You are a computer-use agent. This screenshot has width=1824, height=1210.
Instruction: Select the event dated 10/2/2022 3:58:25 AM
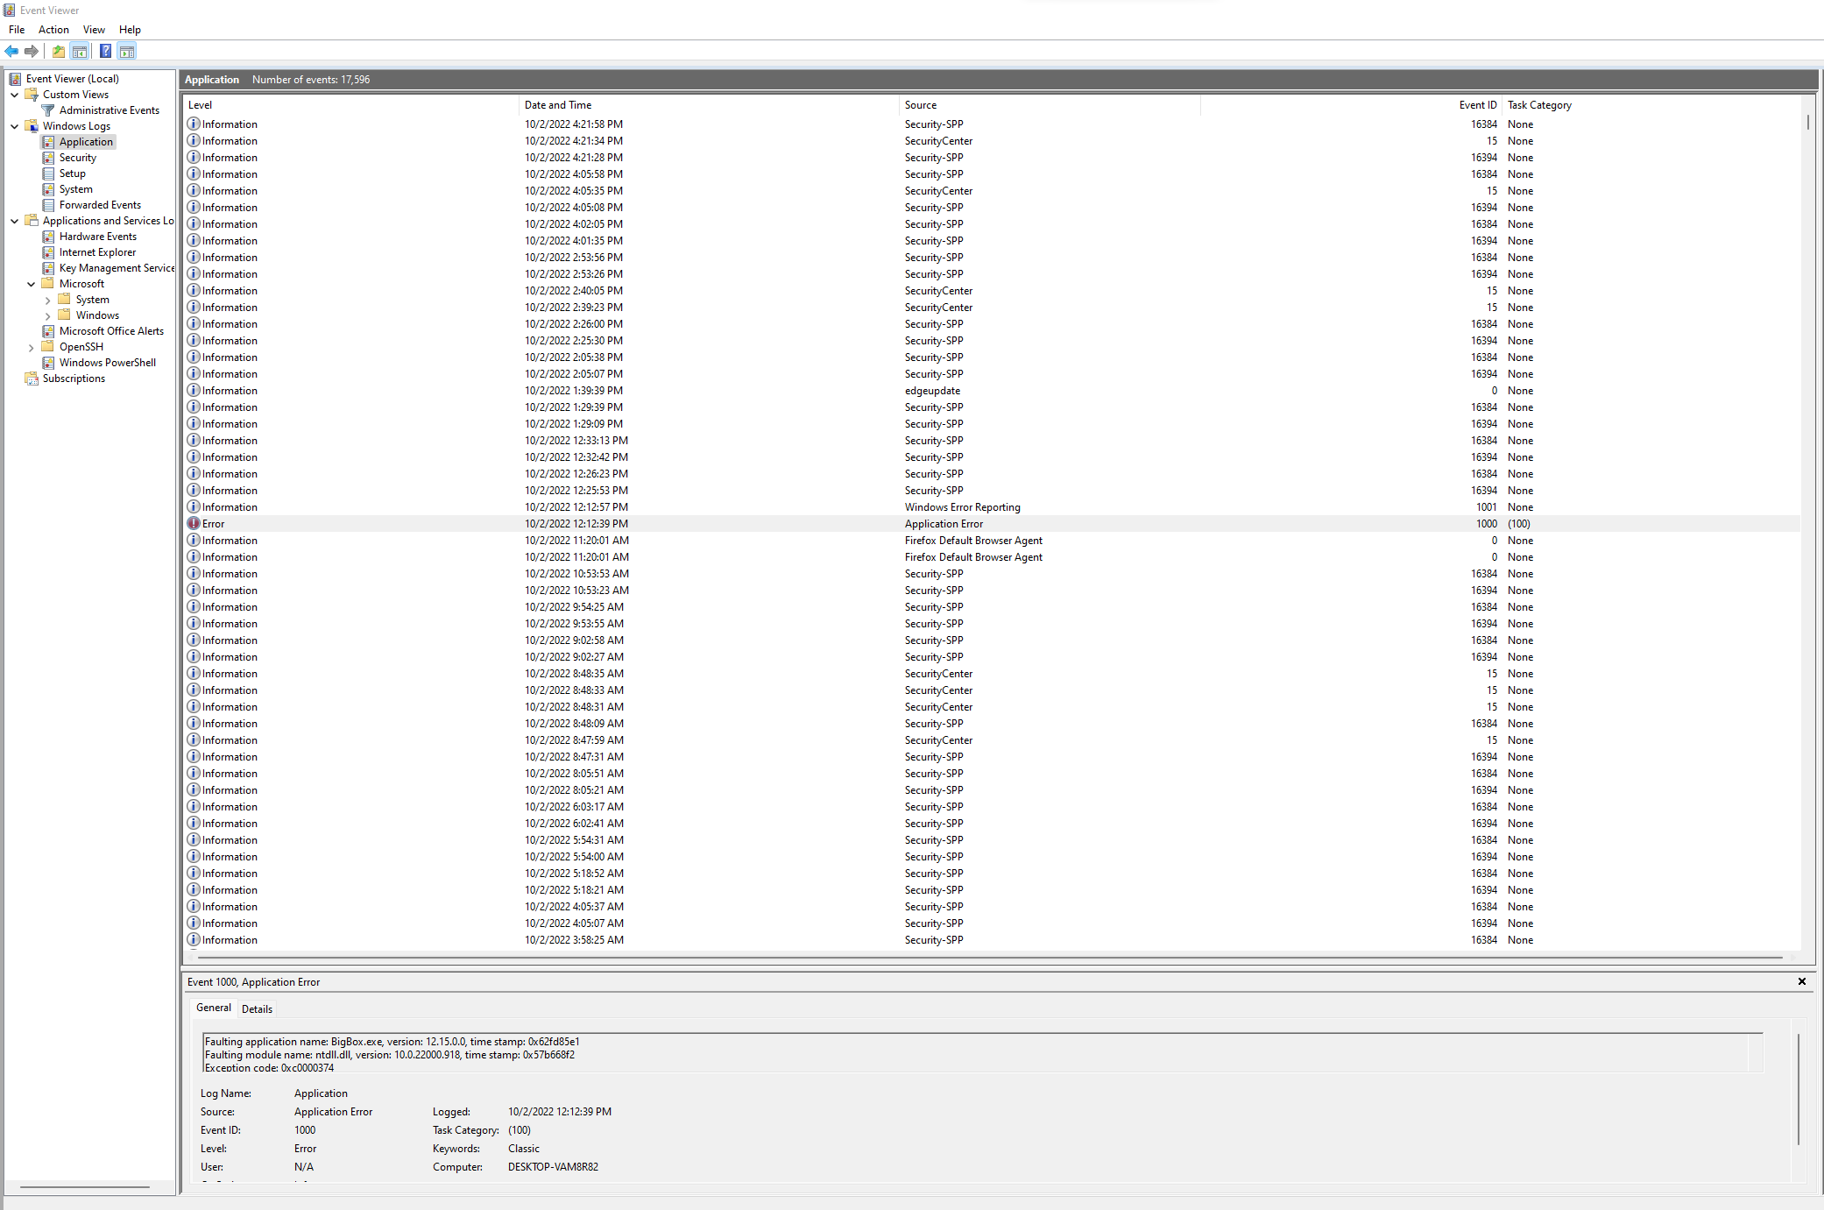(993, 940)
